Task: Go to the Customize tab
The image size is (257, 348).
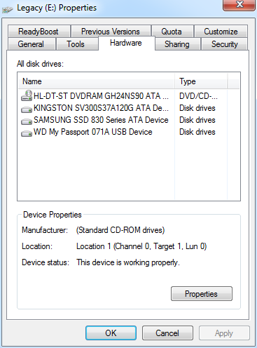Action: click(x=221, y=31)
